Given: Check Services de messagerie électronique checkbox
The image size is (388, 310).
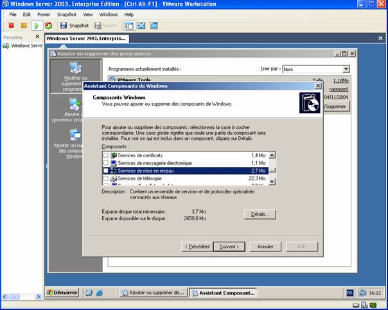Looking at the screenshot, I should coord(105,163).
